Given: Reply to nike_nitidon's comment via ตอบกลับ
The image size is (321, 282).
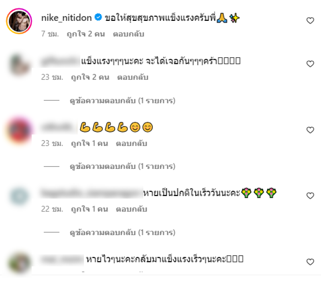Looking at the screenshot, I should (128, 34).
